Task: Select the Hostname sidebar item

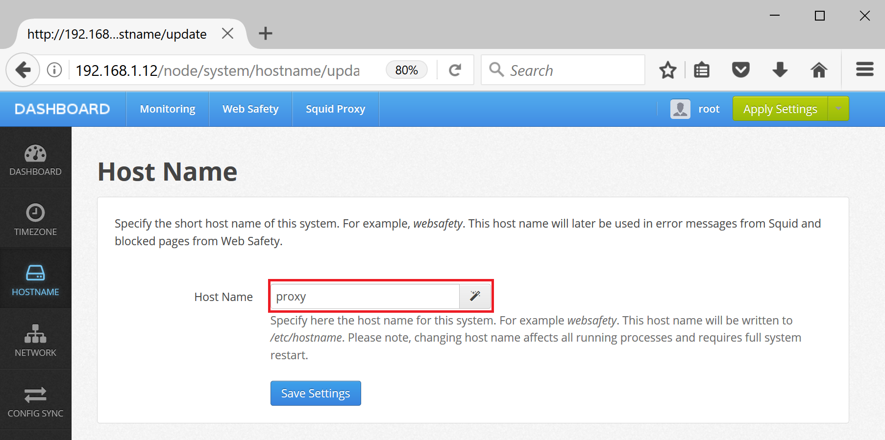Action: pos(35,278)
